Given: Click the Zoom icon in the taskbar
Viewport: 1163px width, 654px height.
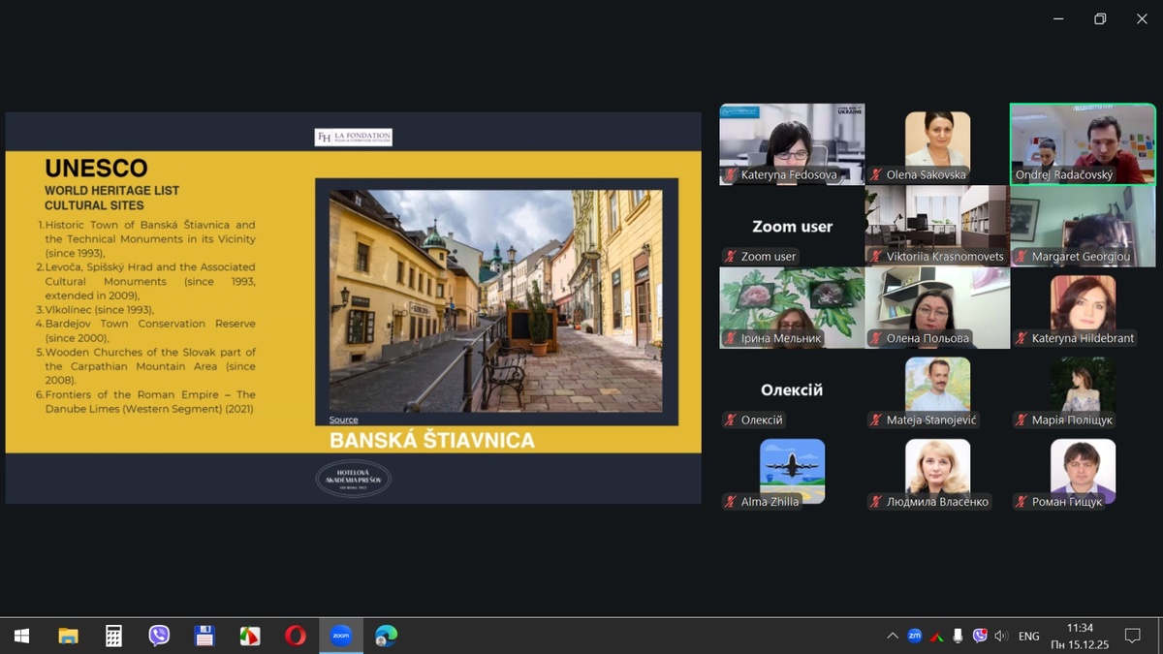Looking at the screenshot, I should tap(340, 636).
